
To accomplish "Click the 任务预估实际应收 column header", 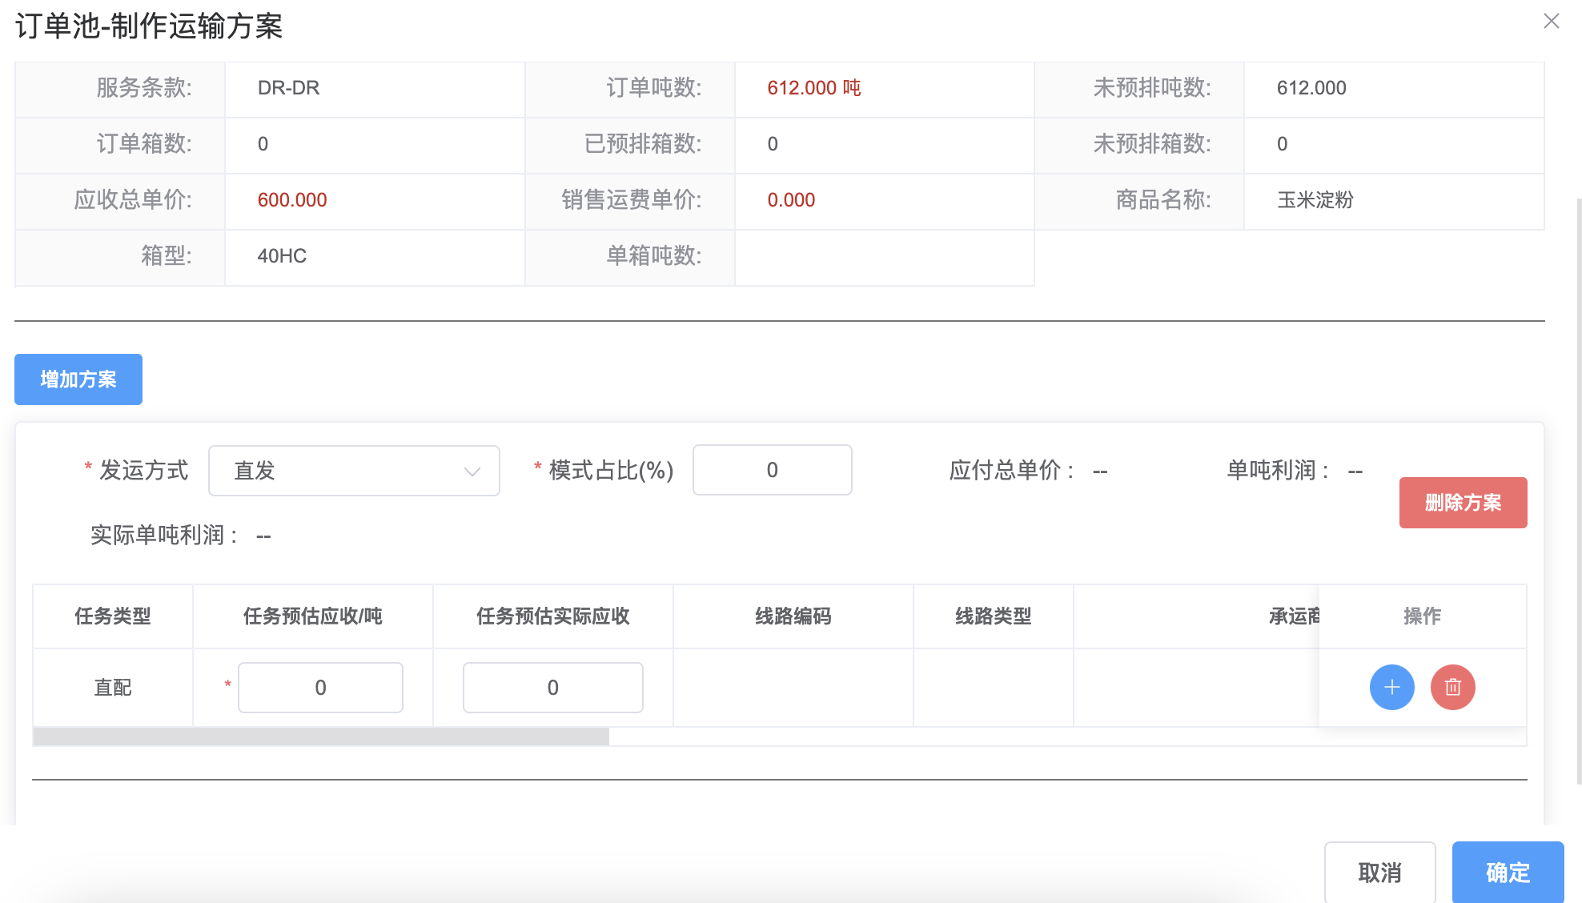I will click(552, 616).
